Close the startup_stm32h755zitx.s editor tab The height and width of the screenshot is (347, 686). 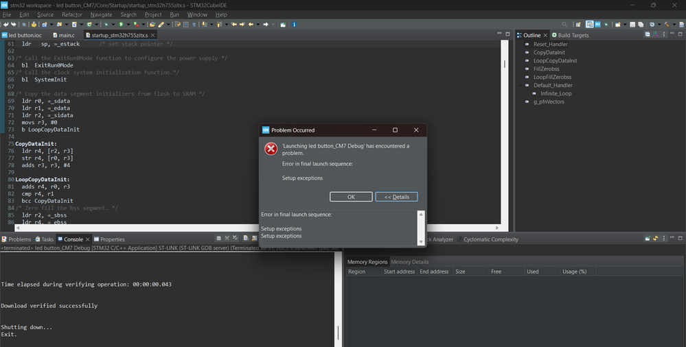[x=152, y=35]
